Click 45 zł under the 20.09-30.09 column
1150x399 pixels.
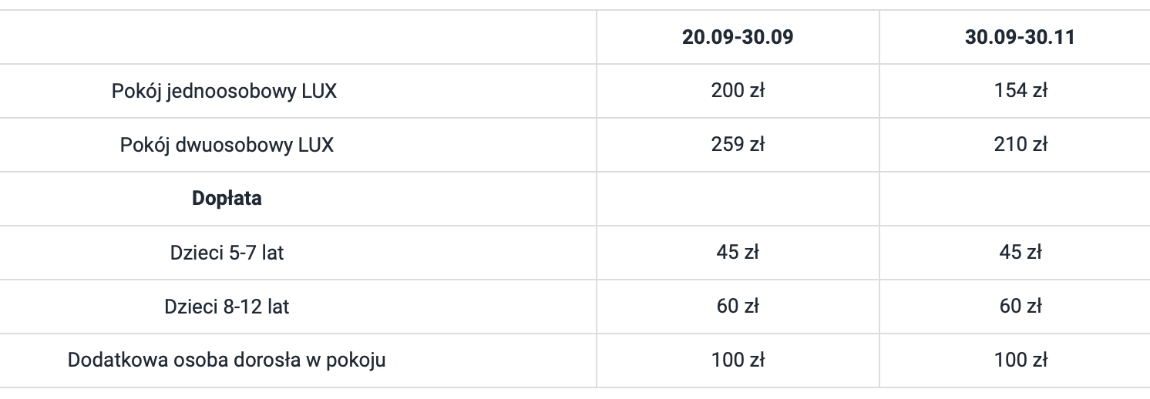pos(738,253)
